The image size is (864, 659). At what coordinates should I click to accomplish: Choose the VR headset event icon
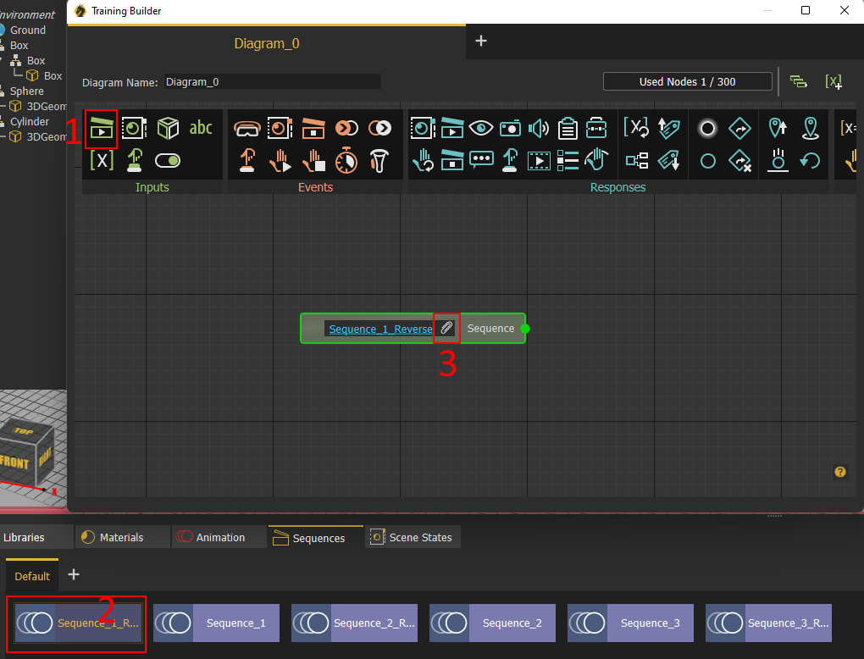click(246, 129)
